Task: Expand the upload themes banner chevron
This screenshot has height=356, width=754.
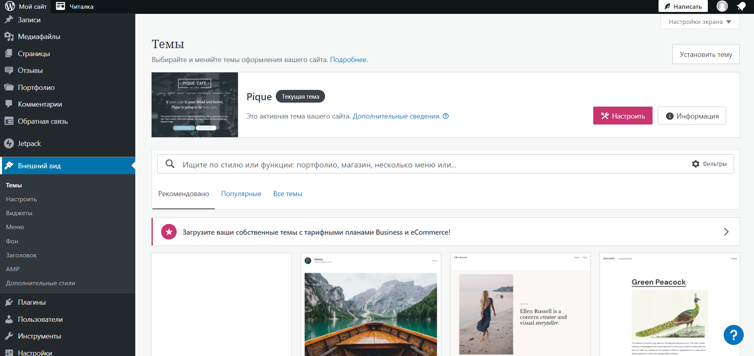Action: (x=726, y=232)
